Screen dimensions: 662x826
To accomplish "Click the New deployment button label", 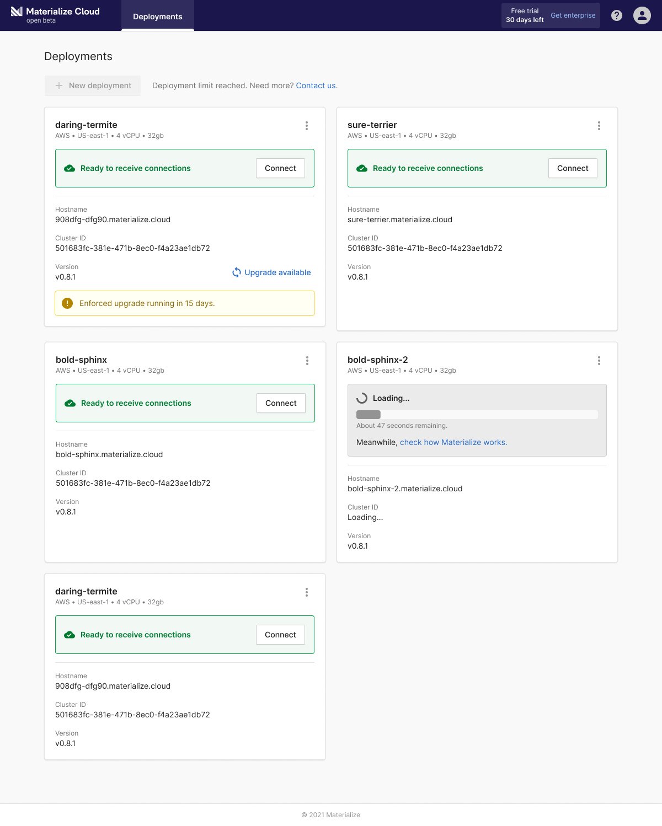I will [100, 85].
